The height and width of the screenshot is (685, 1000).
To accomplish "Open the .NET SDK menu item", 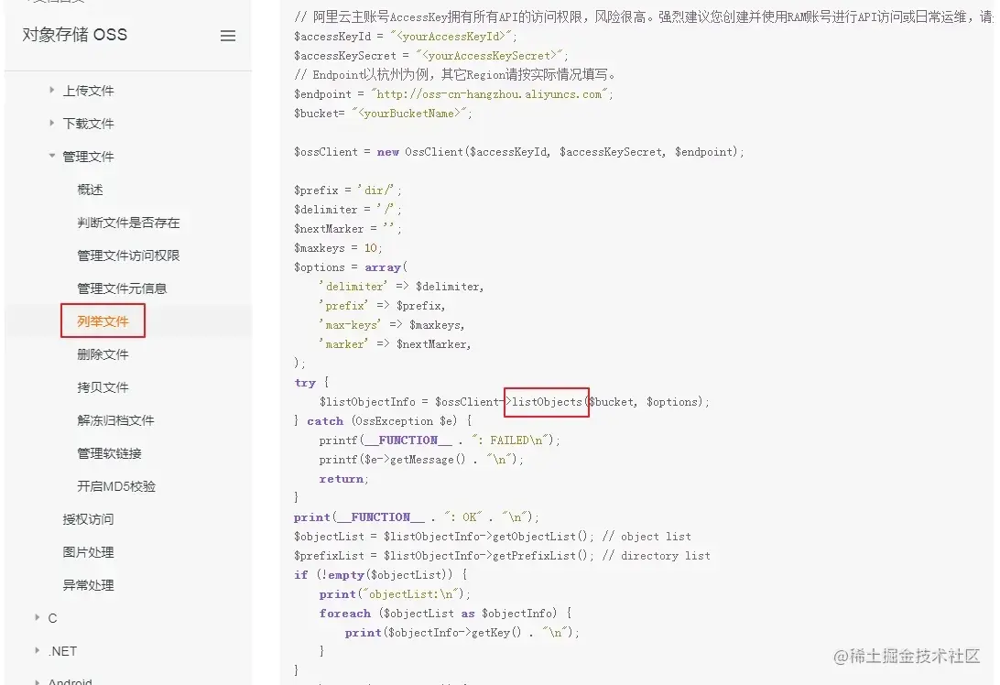I will [x=62, y=651].
